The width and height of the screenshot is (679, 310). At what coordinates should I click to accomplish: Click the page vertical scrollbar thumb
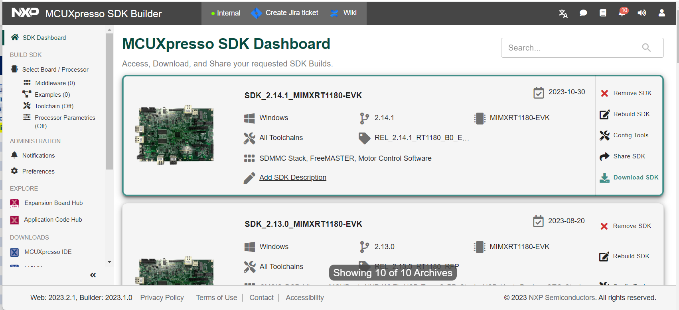click(x=677, y=36)
